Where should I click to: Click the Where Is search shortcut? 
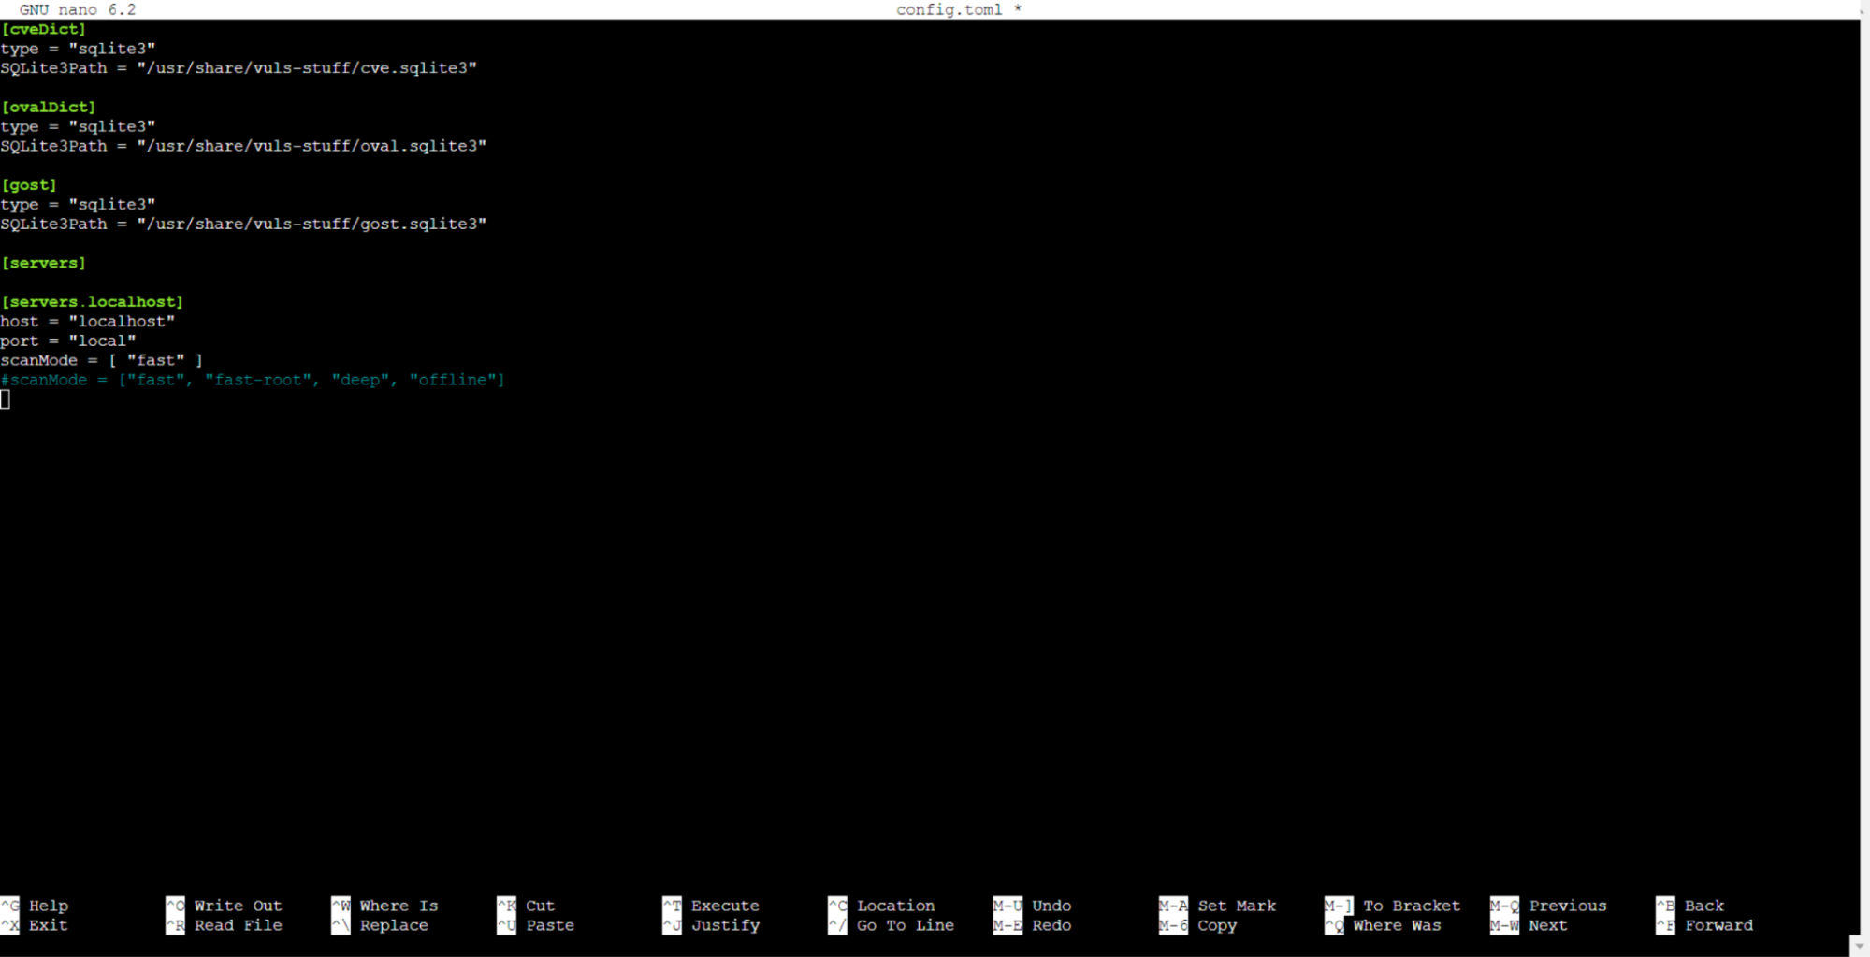(x=399, y=906)
